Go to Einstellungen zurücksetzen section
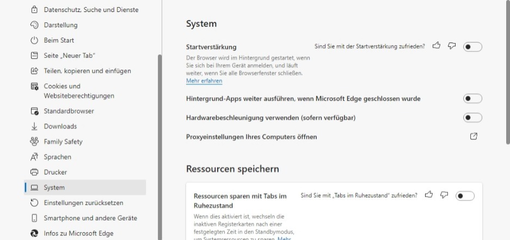The width and height of the screenshot is (510, 240). pyautogui.click(x=83, y=203)
